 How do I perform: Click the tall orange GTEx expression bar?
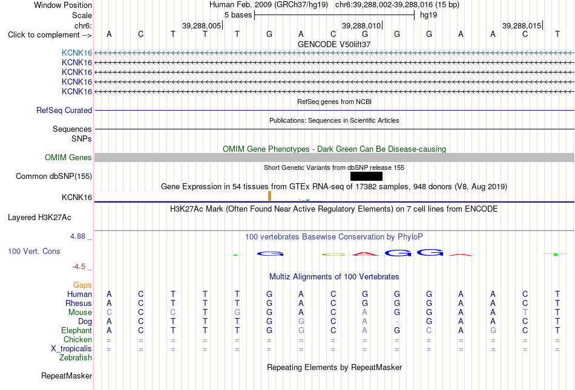tap(269, 196)
